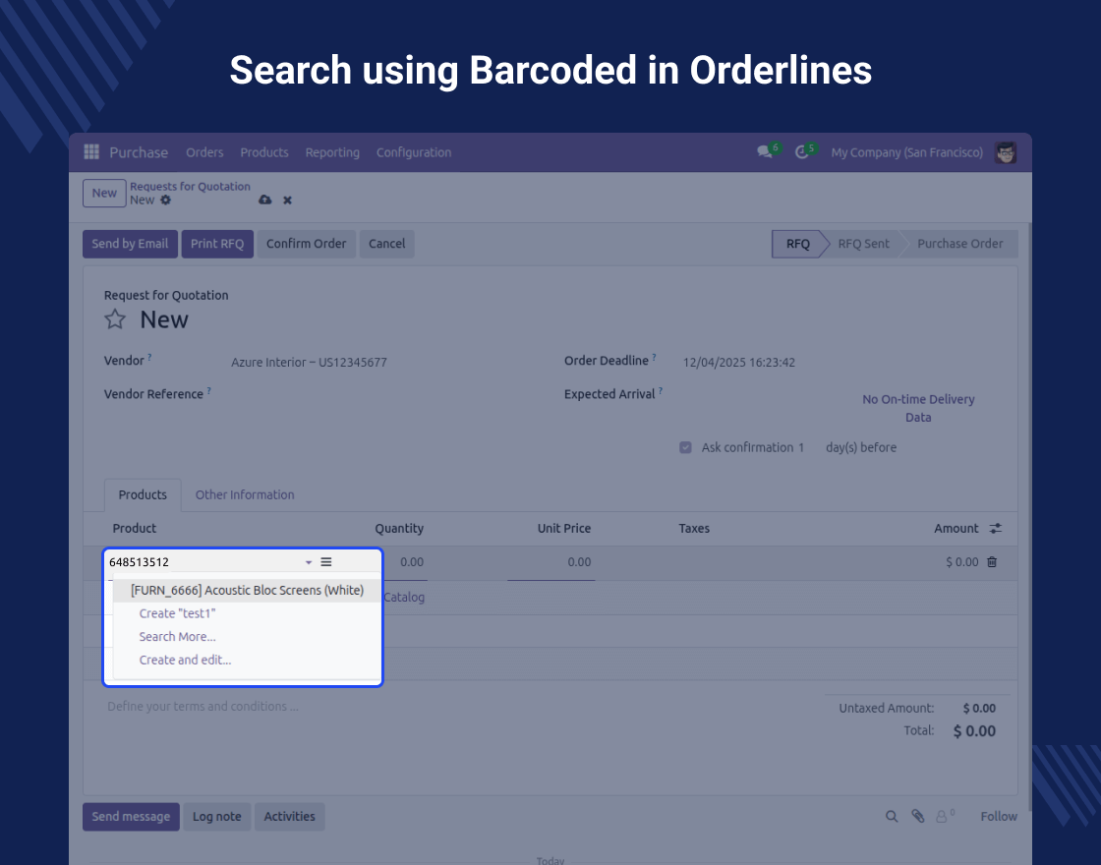The width and height of the screenshot is (1101, 865).
Task: Click the Log note button
Action: coord(217,817)
